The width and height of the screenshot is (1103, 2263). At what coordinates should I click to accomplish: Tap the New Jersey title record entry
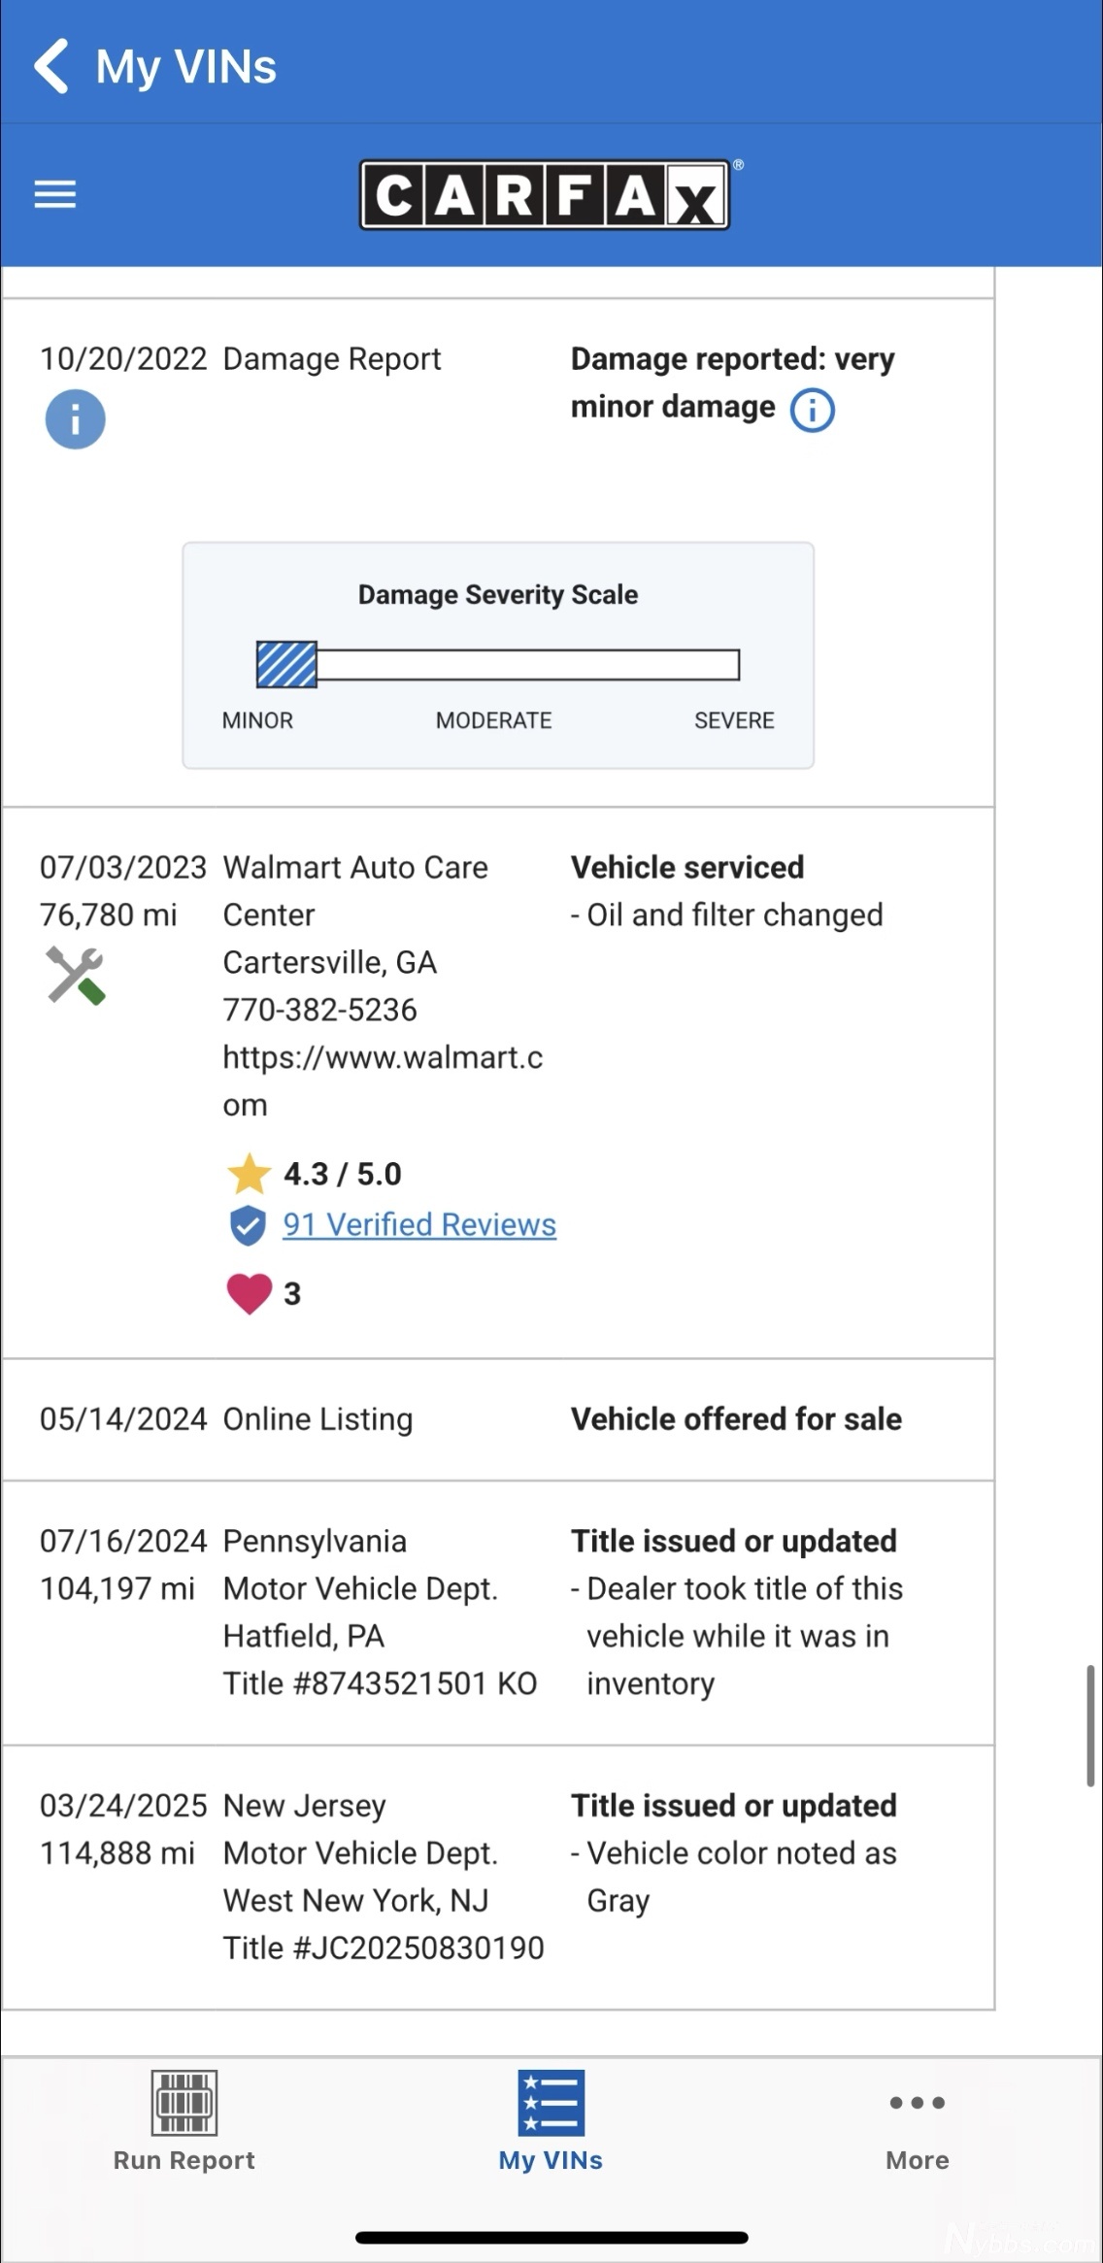click(x=383, y=1876)
